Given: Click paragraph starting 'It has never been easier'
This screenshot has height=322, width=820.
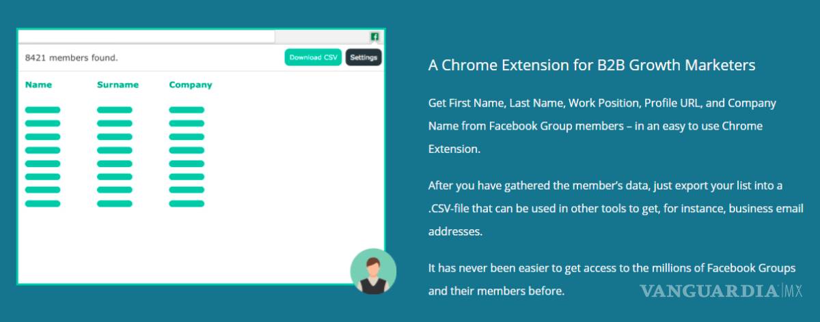Looking at the screenshot, I should click(611, 280).
